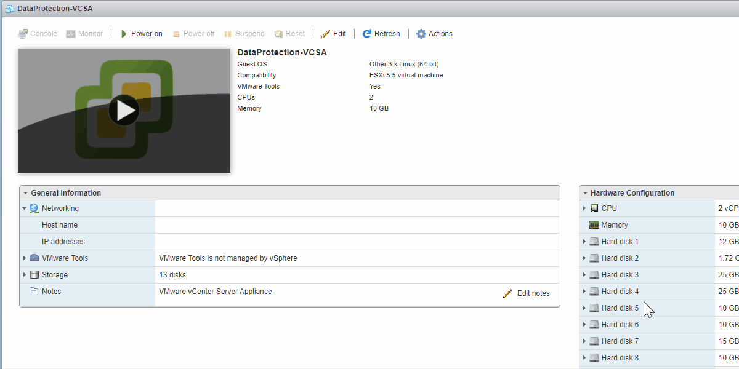Screen dimensions: 739x369
Task: Click 'Other 3.x Linux (64-bit)' Guest OS value
Action: [x=404, y=64]
